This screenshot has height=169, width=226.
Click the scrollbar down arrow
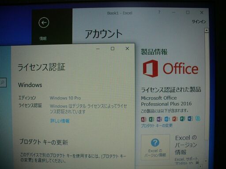click(x=206, y=161)
